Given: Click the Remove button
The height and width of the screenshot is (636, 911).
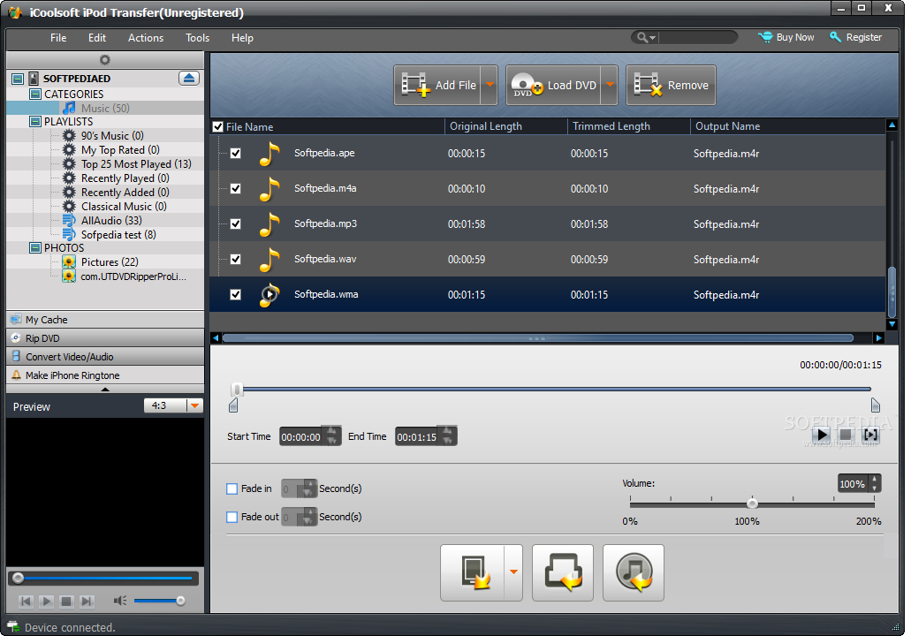Looking at the screenshot, I should tap(671, 85).
